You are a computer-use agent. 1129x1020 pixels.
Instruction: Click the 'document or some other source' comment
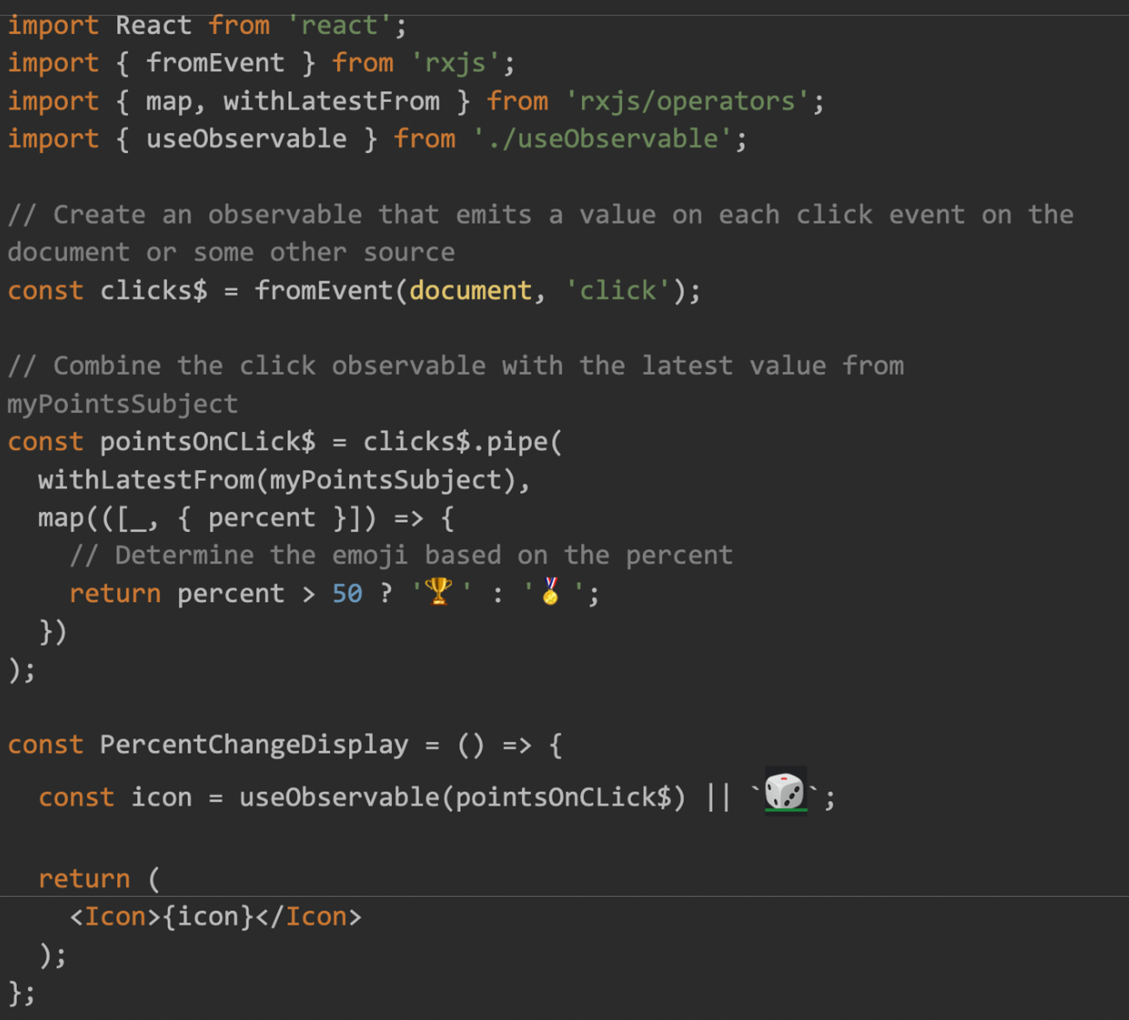coord(231,253)
